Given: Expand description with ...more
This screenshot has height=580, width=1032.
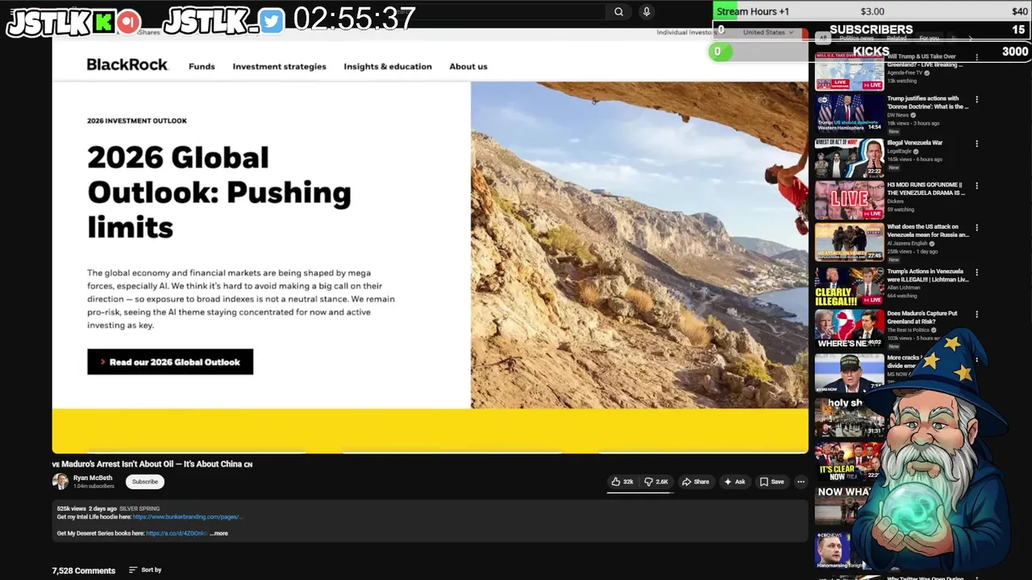Looking at the screenshot, I should pos(219,533).
